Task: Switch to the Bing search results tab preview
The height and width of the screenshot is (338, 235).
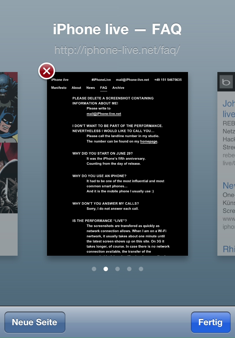Action: (x=226, y=164)
